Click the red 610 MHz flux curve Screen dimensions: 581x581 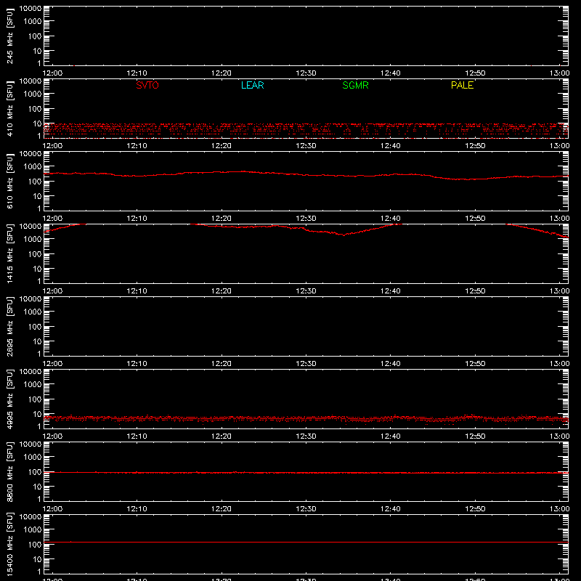[x=306, y=175]
